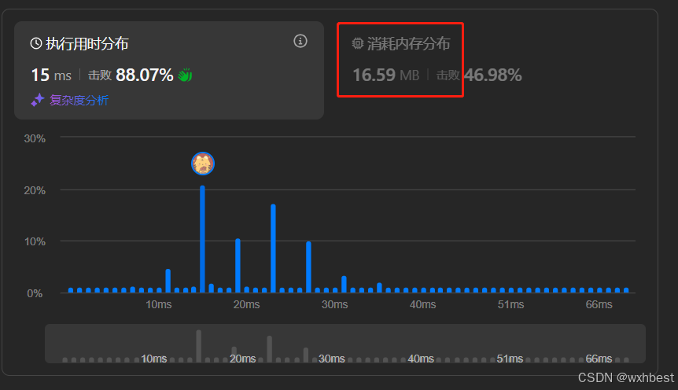Click the tallest bar in overview strip
Screen dimensions: 678x390
tap(198, 346)
